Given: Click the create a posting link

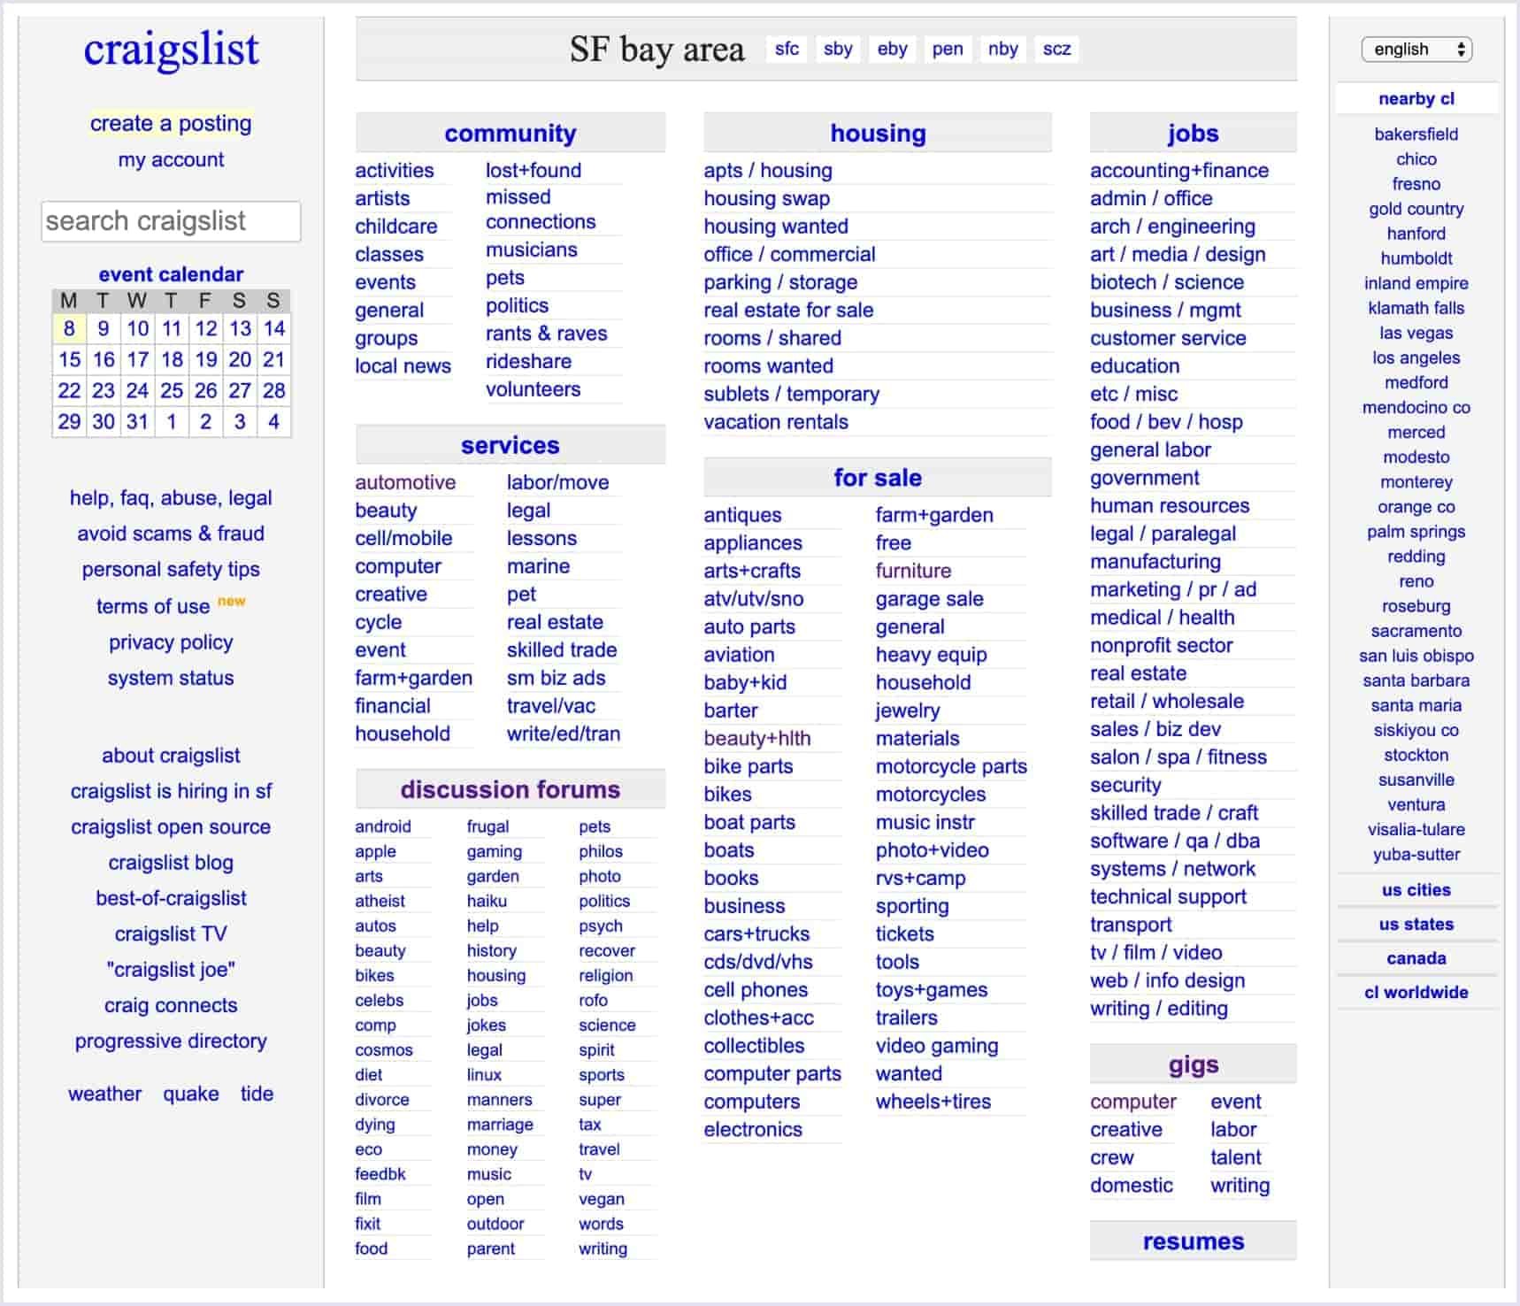Looking at the screenshot, I should click(169, 123).
